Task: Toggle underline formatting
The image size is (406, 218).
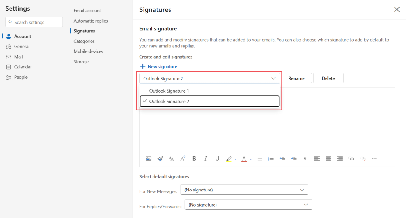Action: pyautogui.click(x=217, y=159)
